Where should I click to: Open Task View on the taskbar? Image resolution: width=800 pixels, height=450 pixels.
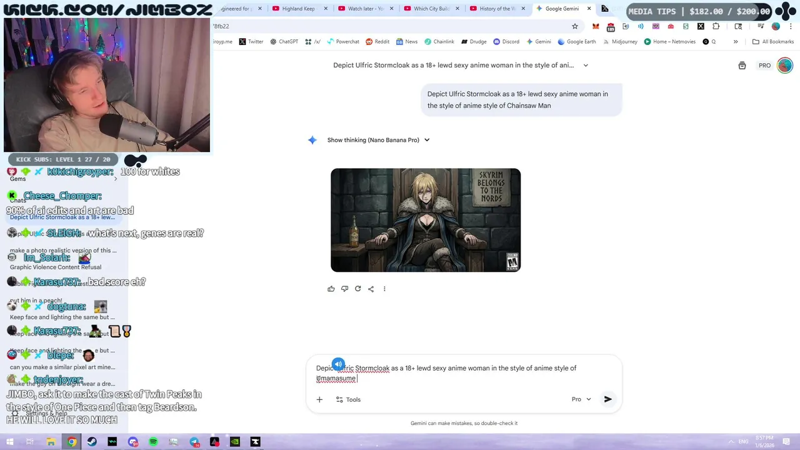point(30,442)
